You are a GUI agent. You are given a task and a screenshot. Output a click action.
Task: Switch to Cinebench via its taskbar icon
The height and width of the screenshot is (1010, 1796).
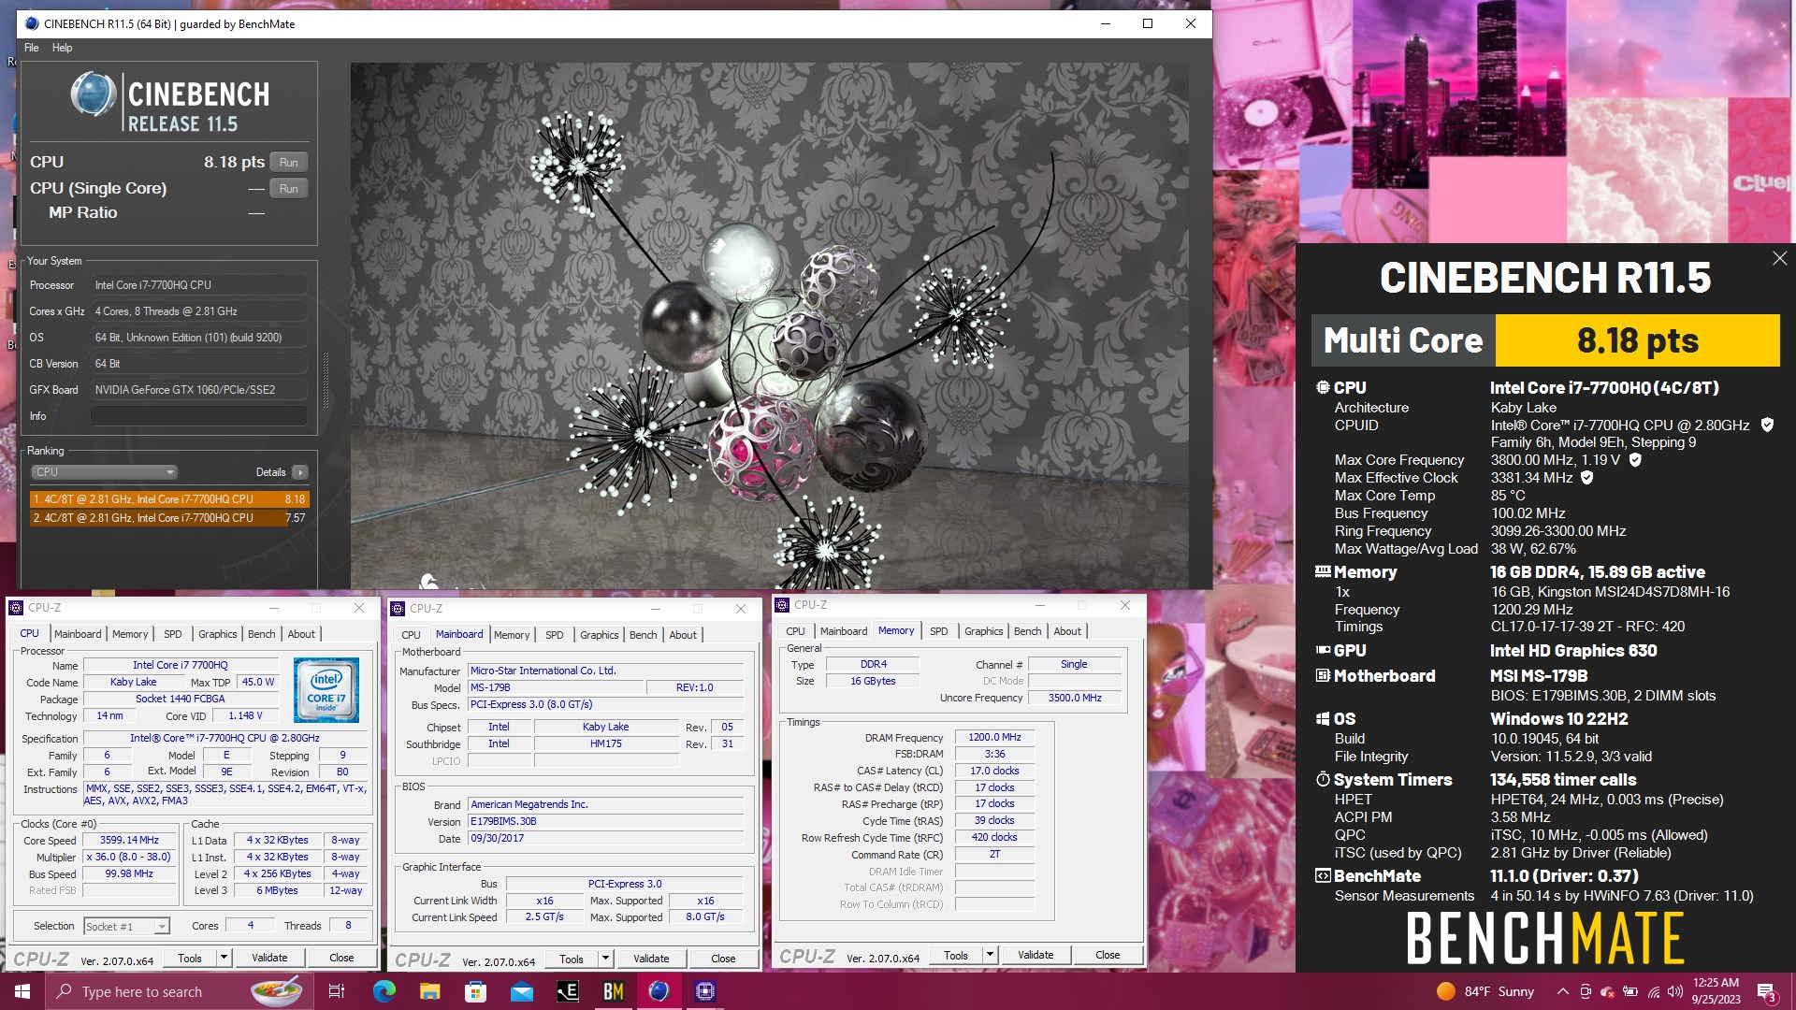coord(659,991)
